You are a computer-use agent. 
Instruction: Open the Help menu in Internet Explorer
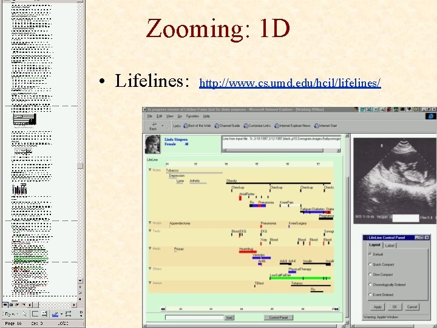(206, 116)
